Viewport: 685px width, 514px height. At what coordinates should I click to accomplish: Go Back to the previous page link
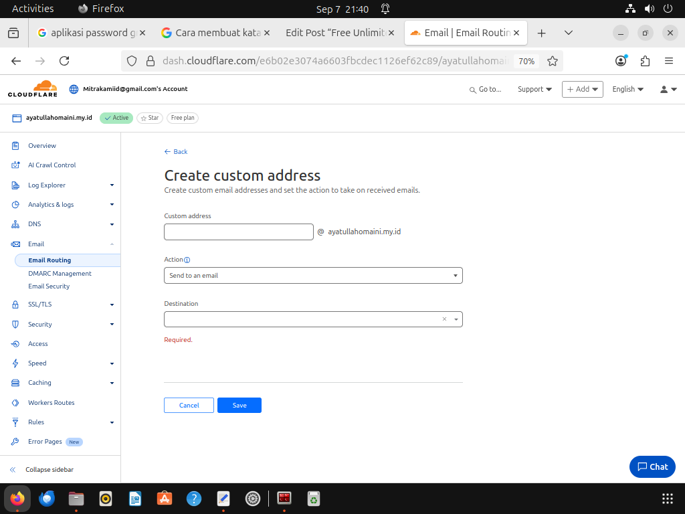176,152
